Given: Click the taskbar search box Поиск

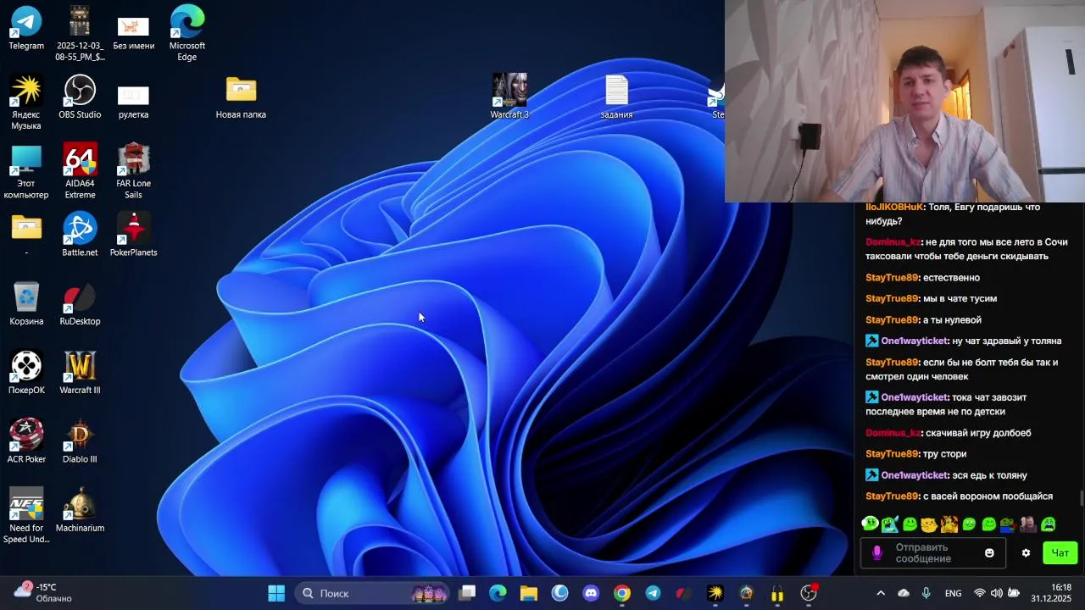Looking at the screenshot, I should tap(373, 593).
